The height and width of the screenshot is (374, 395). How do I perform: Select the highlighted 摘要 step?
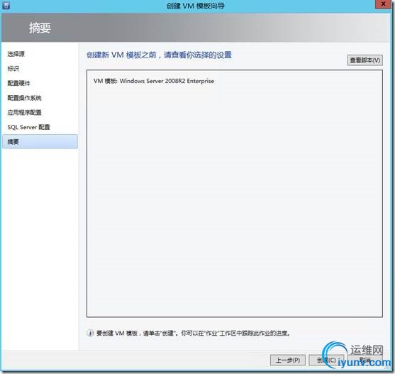point(40,141)
